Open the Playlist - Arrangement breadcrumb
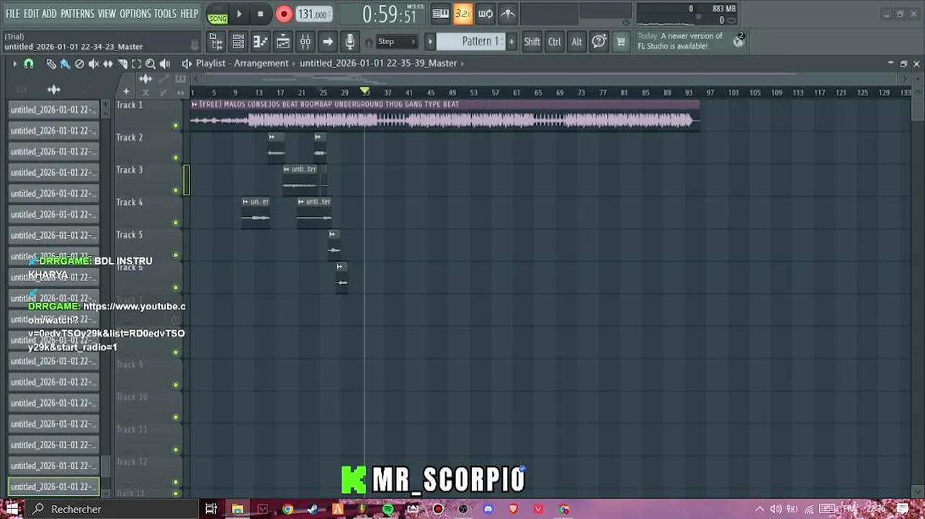The width and height of the screenshot is (925, 519). click(242, 63)
